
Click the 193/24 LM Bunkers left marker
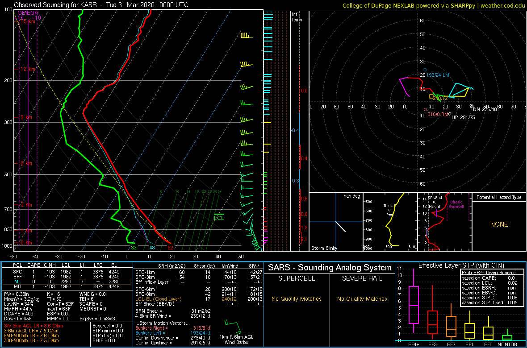[425, 70]
